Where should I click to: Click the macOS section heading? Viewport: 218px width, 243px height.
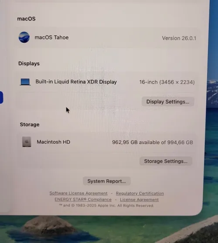pyautogui.click(x=26, y=19)
